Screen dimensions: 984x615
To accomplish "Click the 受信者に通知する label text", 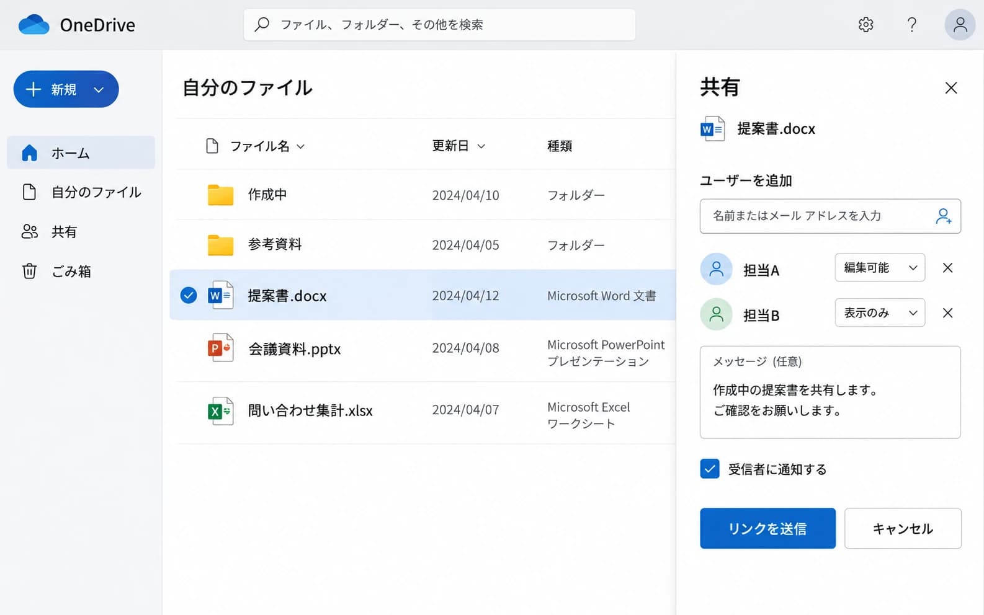I will (777, 469).
